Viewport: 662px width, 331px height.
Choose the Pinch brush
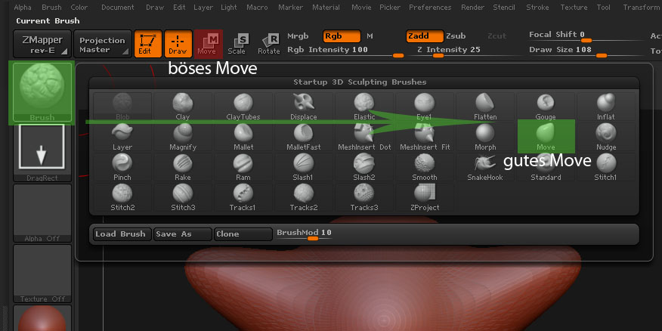tap(122, 166)
